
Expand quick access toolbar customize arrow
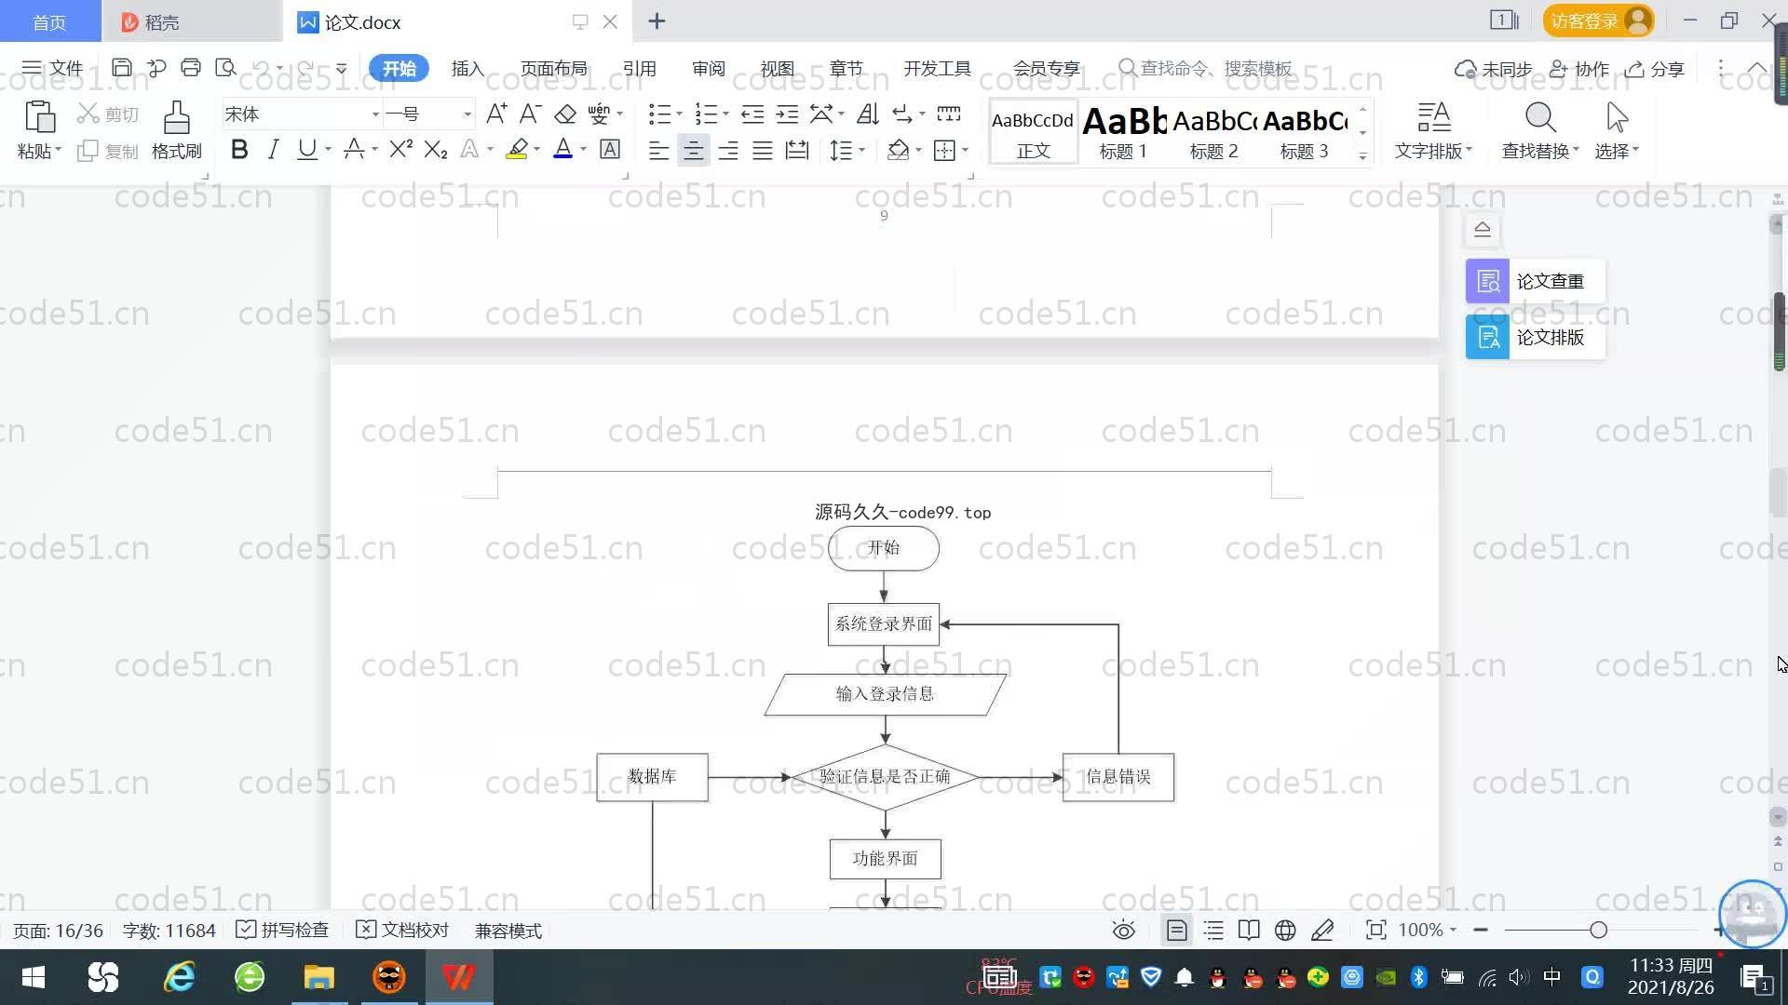pyautogui.click(x=341, y=68)
